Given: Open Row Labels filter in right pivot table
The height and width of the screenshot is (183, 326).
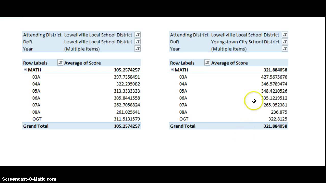Looking at the screenshot, I should click(207, 63).
